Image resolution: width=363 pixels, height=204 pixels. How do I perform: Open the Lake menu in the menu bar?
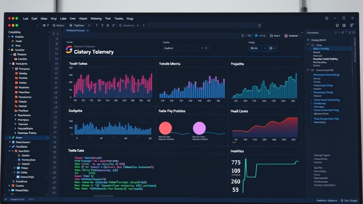[x=63, y=18]
